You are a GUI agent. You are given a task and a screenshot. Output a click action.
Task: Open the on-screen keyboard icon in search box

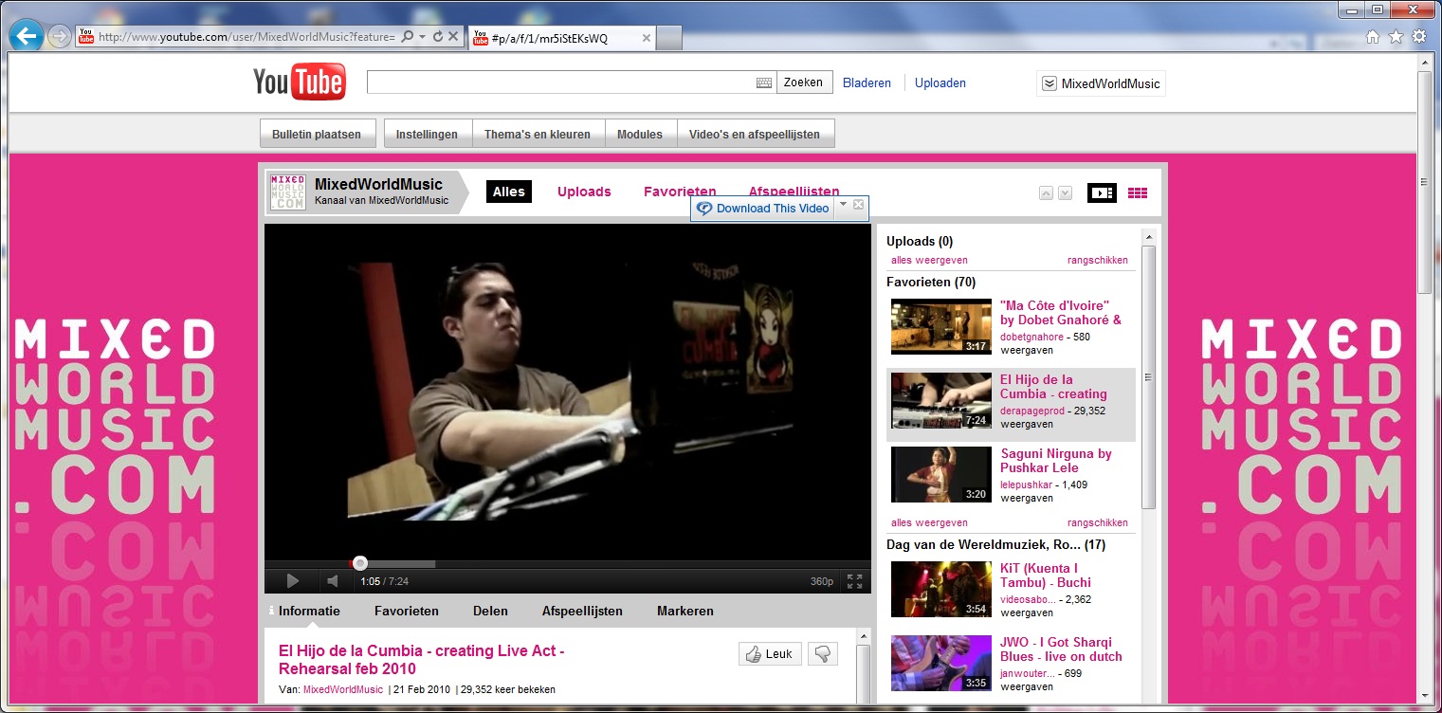(763, 82)
